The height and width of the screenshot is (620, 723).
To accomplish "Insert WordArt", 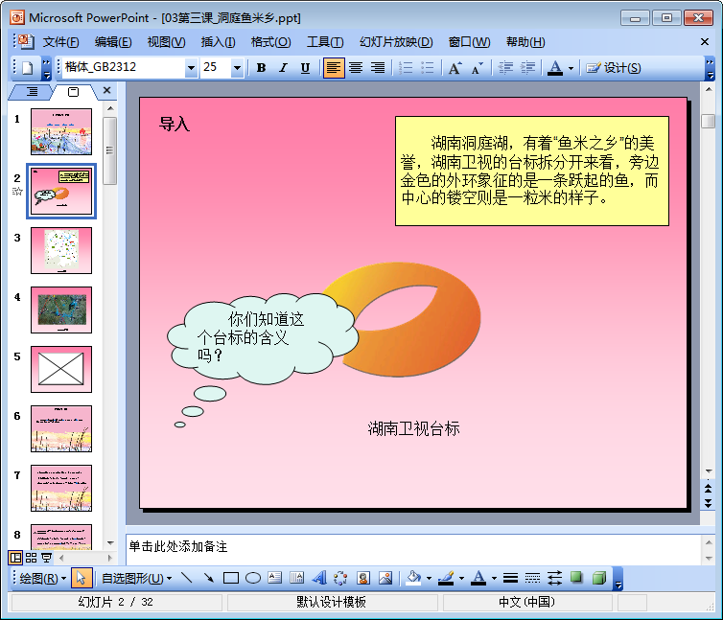I will pyautogui.click(x=319, y=578).
